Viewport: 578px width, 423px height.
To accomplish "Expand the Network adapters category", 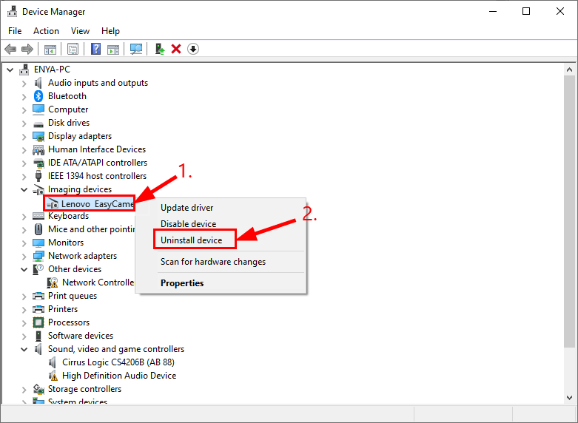I will click(x=24, y=257).
